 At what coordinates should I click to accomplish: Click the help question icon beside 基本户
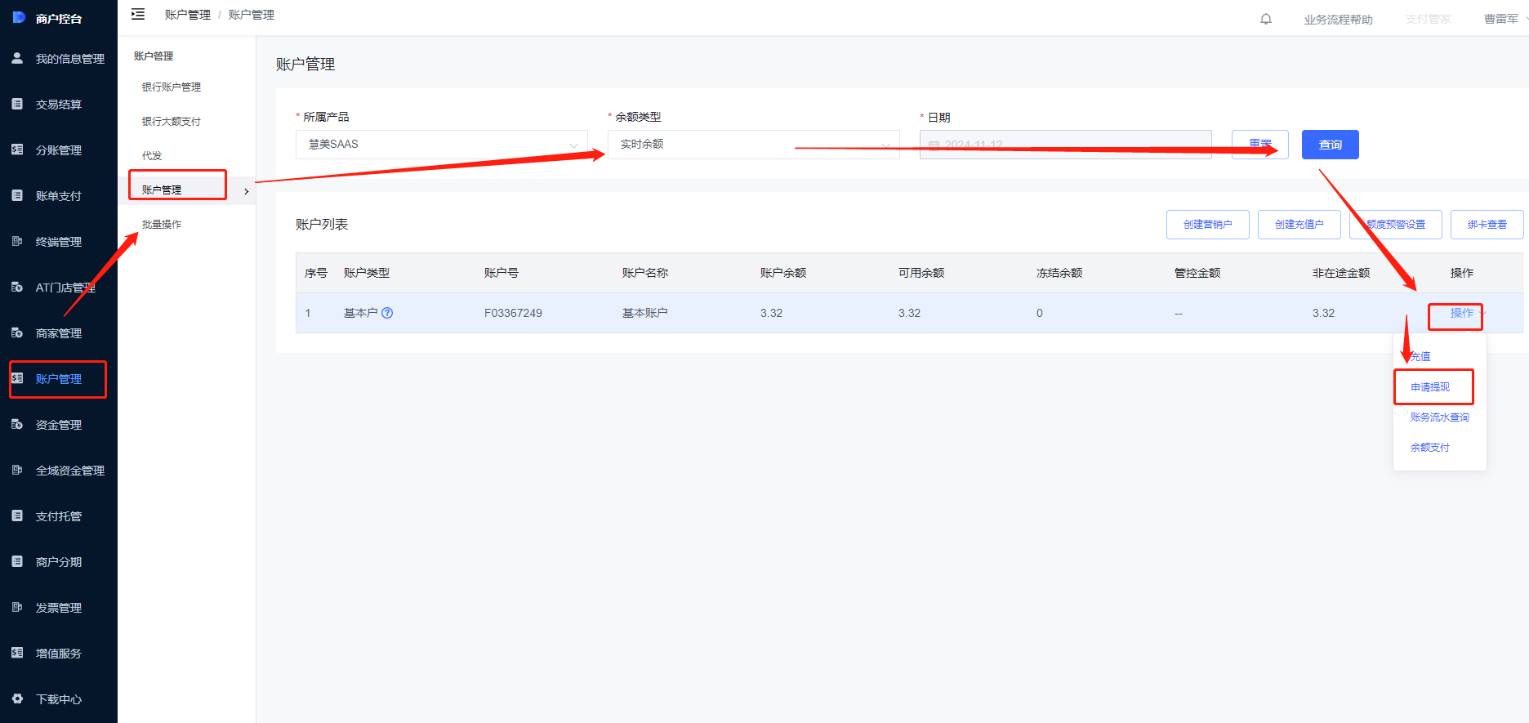coord(387,313)
